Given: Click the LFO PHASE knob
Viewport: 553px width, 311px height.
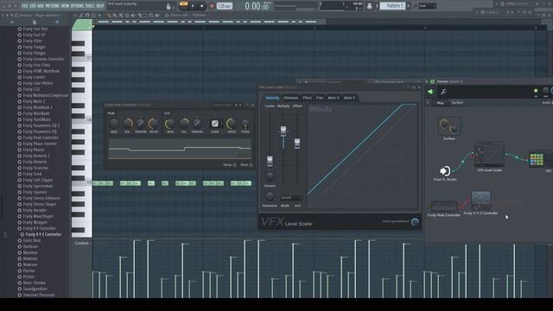Looking at the screenshot, I should [245, 124].
